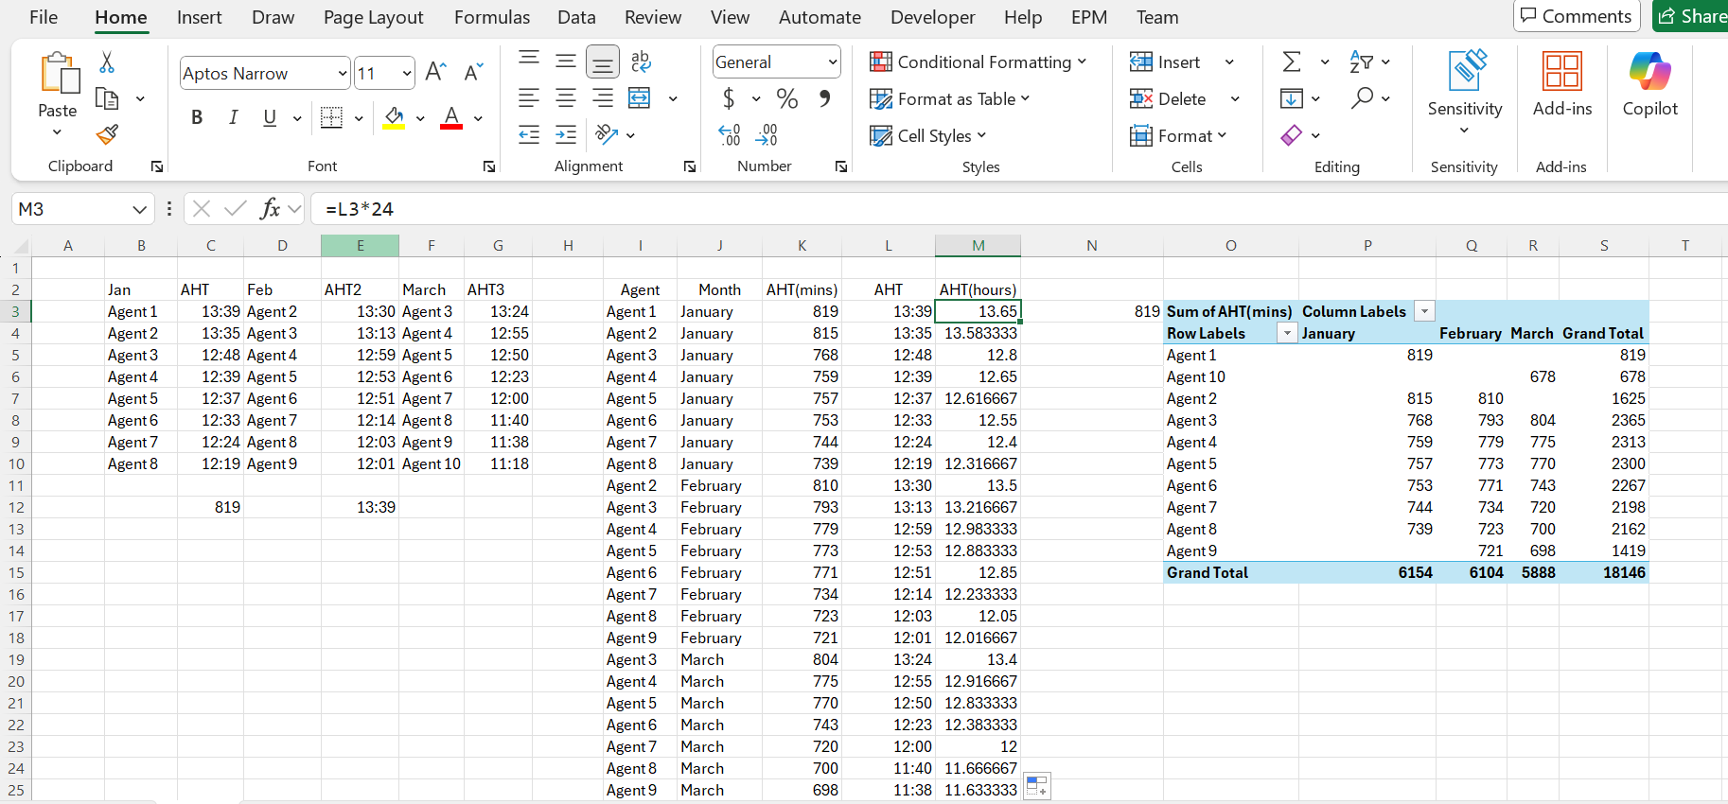Increase indent in Alignment group
This screenshot has height=804, width=1728.
coord(566,134)
